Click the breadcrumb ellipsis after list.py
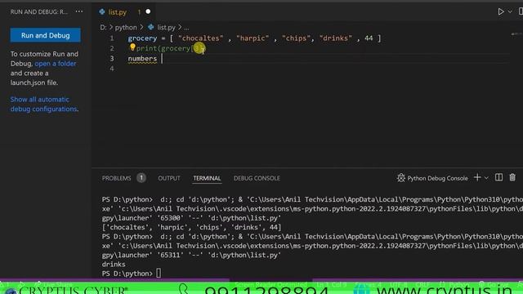Image resolution: width=523 pixels, height=294 pixels. (186, 27)
